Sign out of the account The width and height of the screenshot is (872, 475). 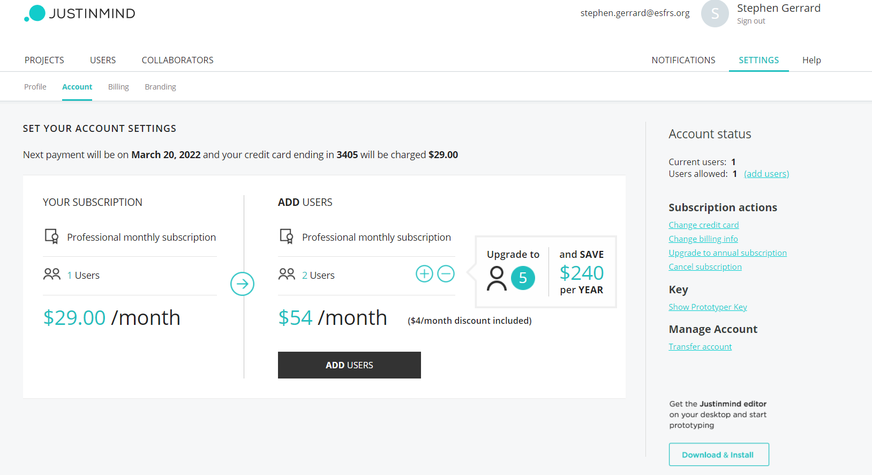[751, 21]
